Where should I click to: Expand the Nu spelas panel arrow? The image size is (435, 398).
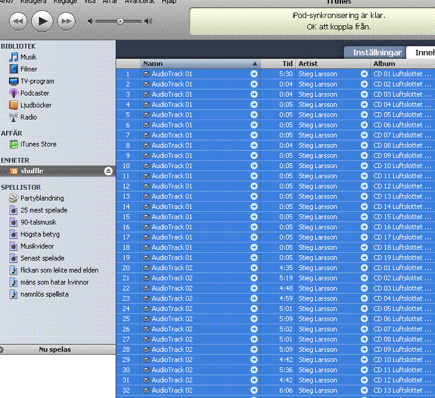tap(1, 349)
